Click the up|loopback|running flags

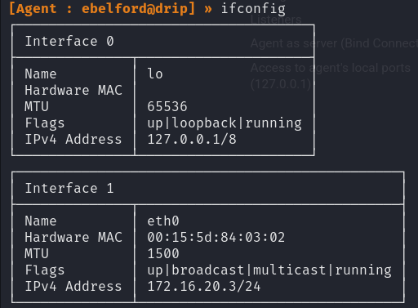(x=225, y=123)
